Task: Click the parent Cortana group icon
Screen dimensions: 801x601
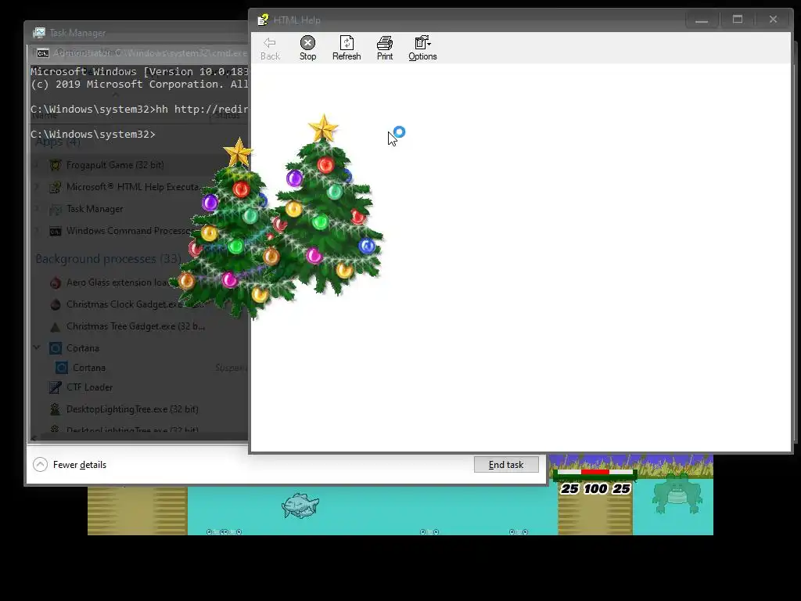Action: (56, 348)
